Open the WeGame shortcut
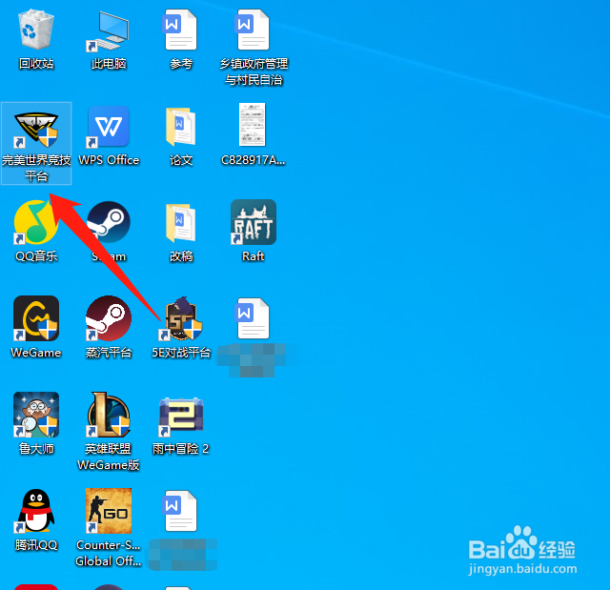Screen dimensions: 610x590 36,318
